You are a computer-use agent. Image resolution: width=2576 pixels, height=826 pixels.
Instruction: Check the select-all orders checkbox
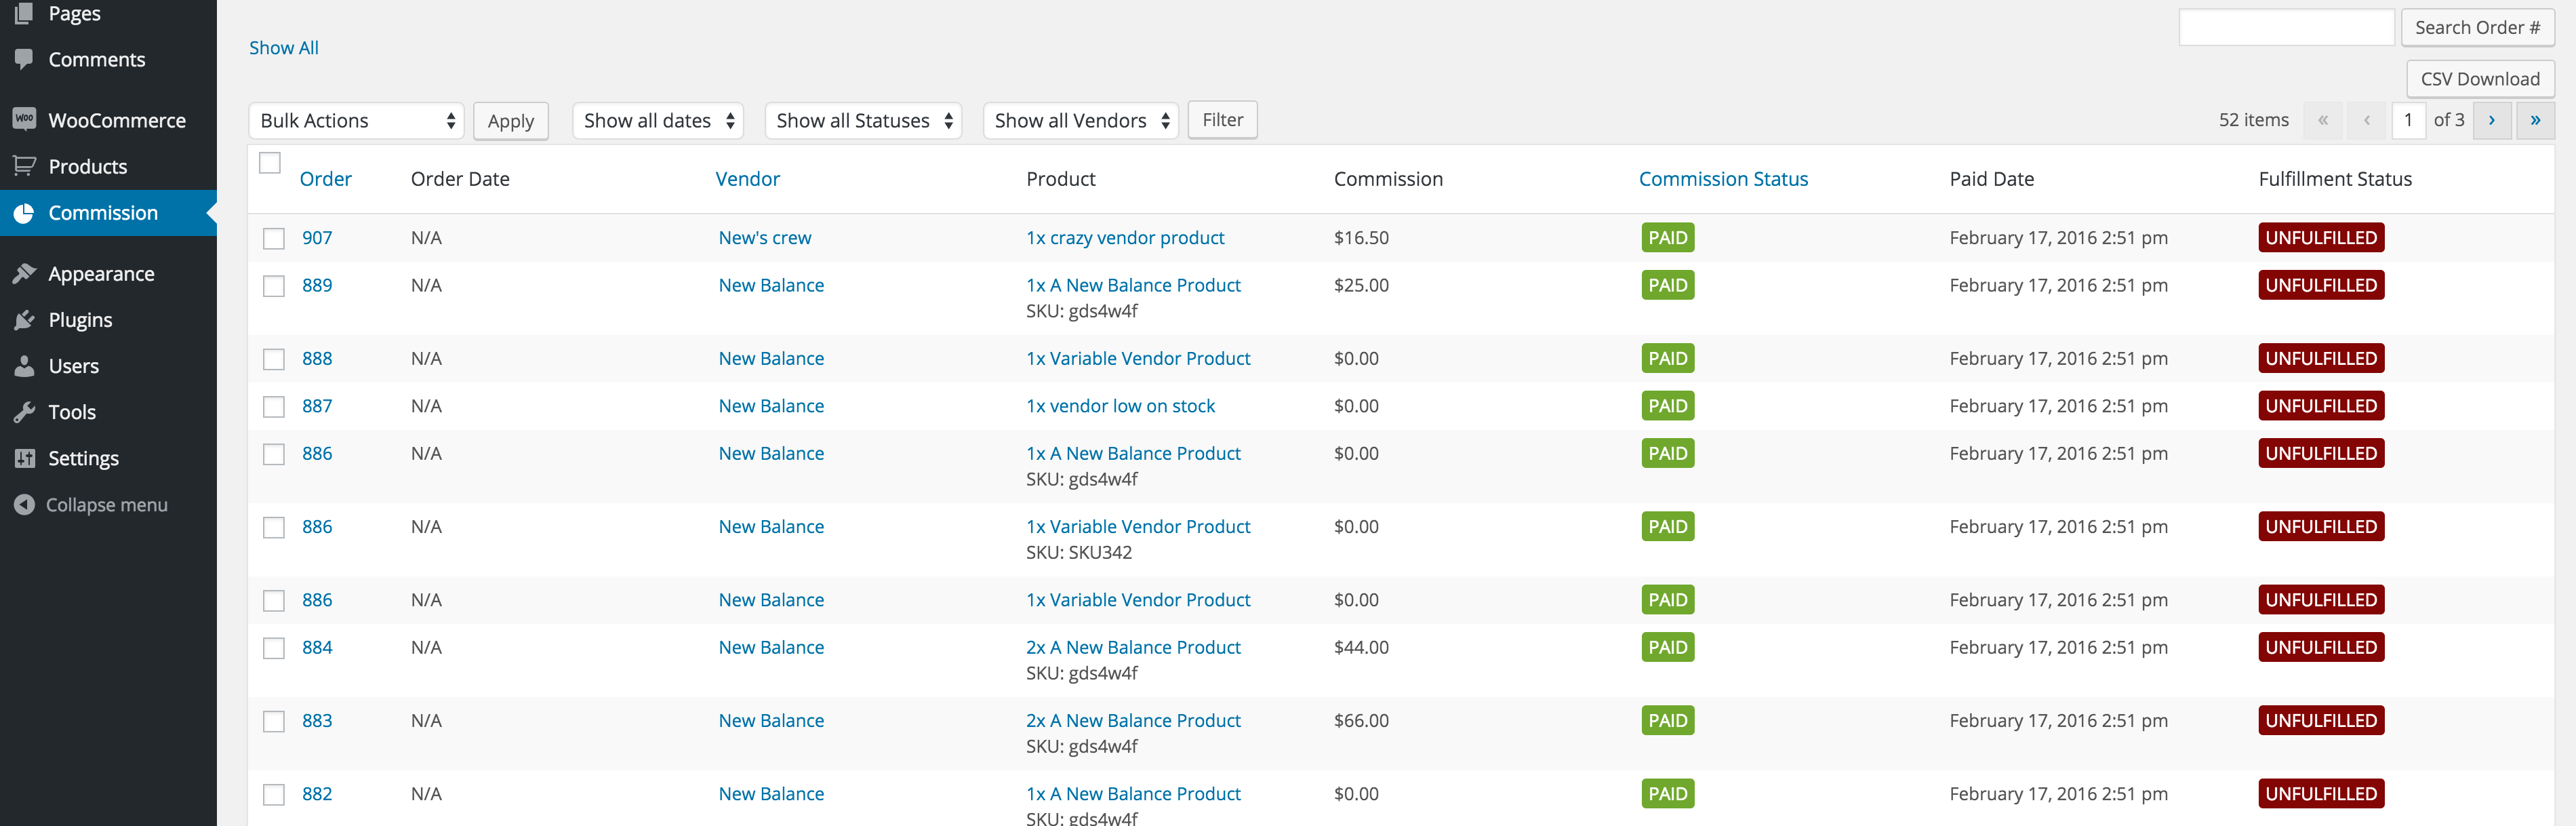(270, 163)
